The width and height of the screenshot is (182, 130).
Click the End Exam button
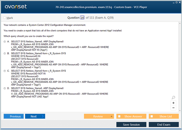tap(164, 125)
